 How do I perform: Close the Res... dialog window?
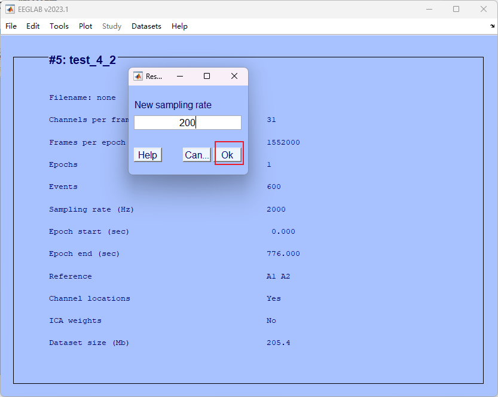coord(234,76)
